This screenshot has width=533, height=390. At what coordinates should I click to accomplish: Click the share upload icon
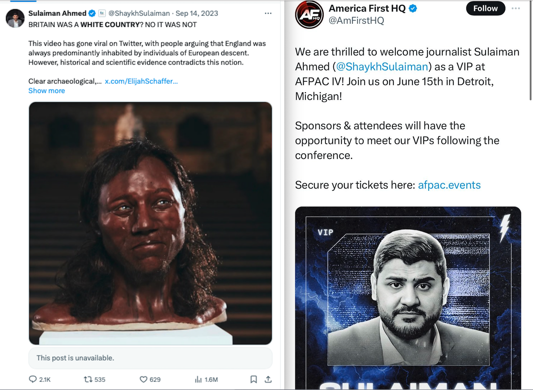(268, 379)
